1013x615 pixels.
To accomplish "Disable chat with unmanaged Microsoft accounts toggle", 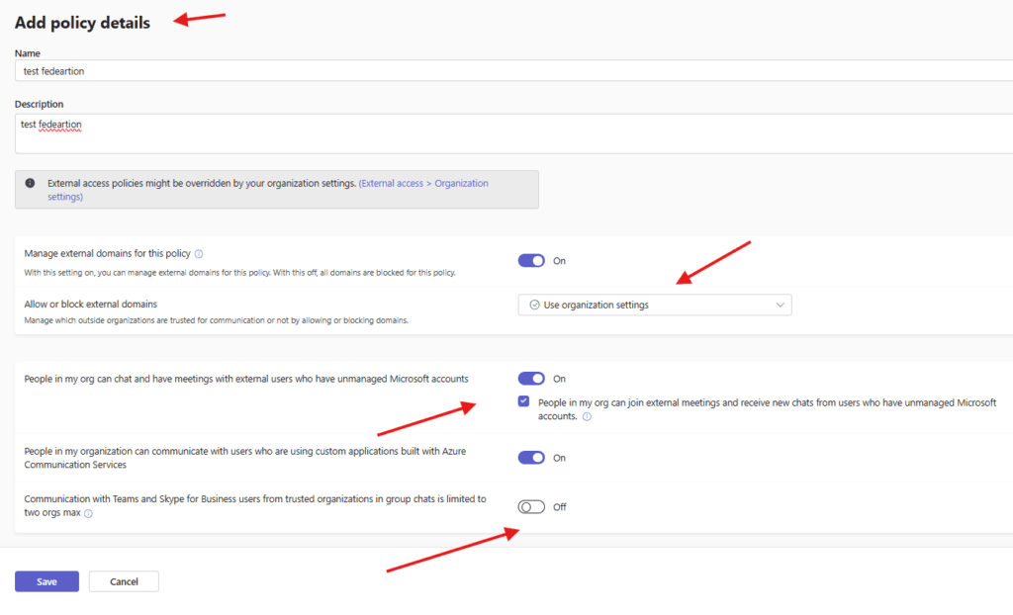I will (x=531, y=379).
